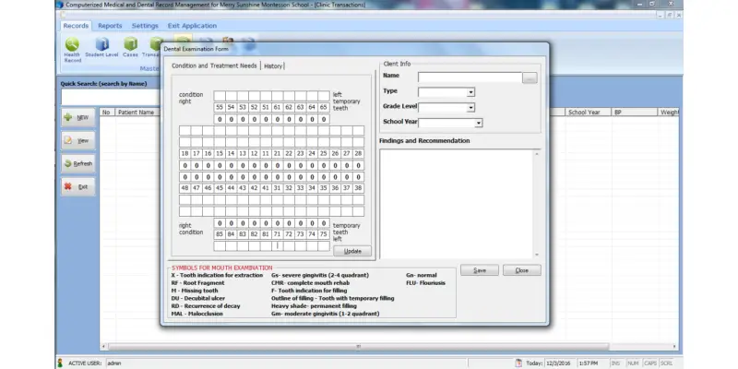
Task: Select Condition and Treatment Needs tab
Action: point(214,65)
